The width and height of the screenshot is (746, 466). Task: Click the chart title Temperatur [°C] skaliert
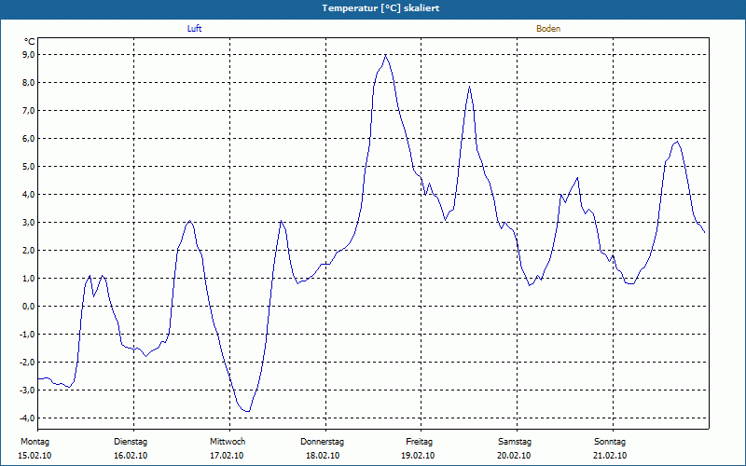[x=380, y=8]
